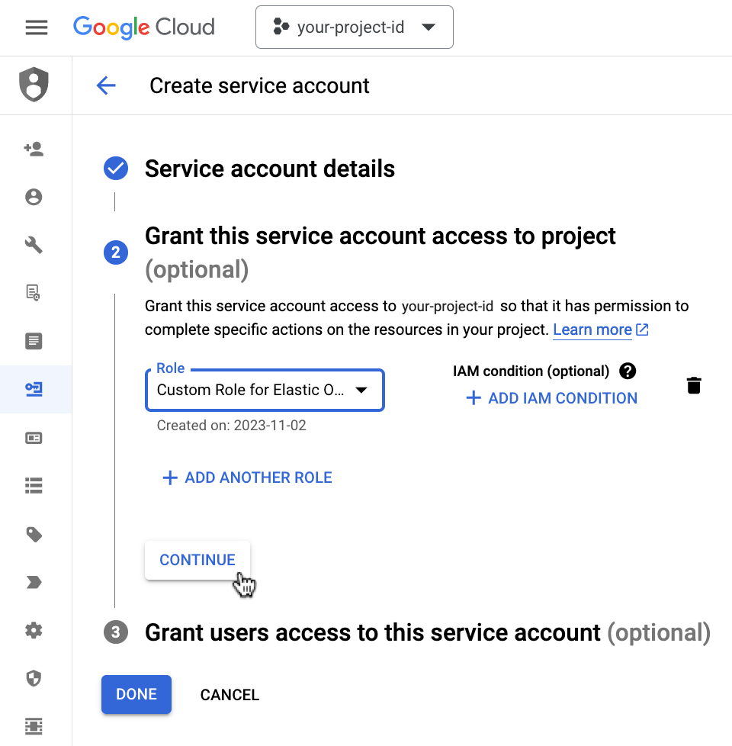Viewport: 732px width, 746px height.
Task: Click the CONTINUE button
Action: [197, 560]
